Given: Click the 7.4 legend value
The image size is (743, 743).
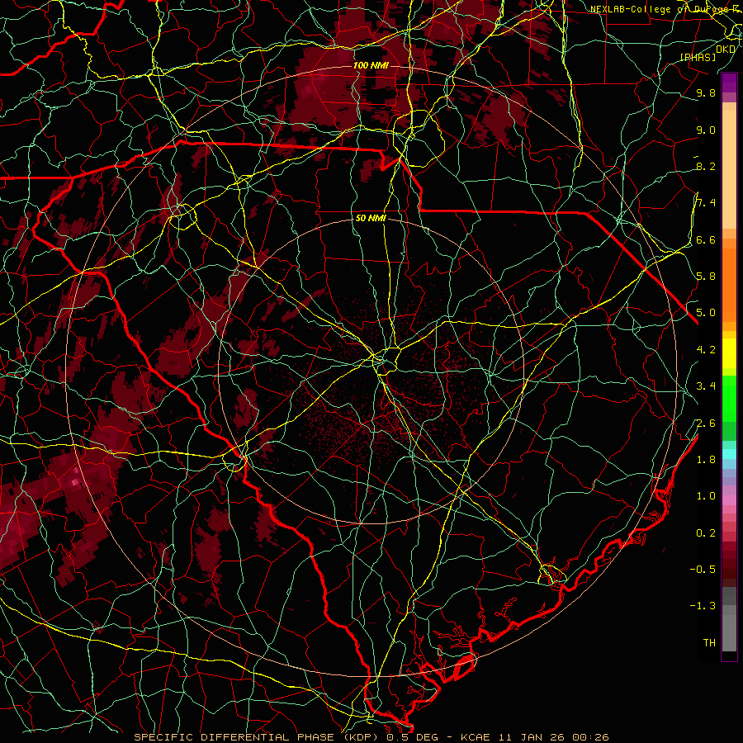Looking at the screenshot, I should point(706,203).
